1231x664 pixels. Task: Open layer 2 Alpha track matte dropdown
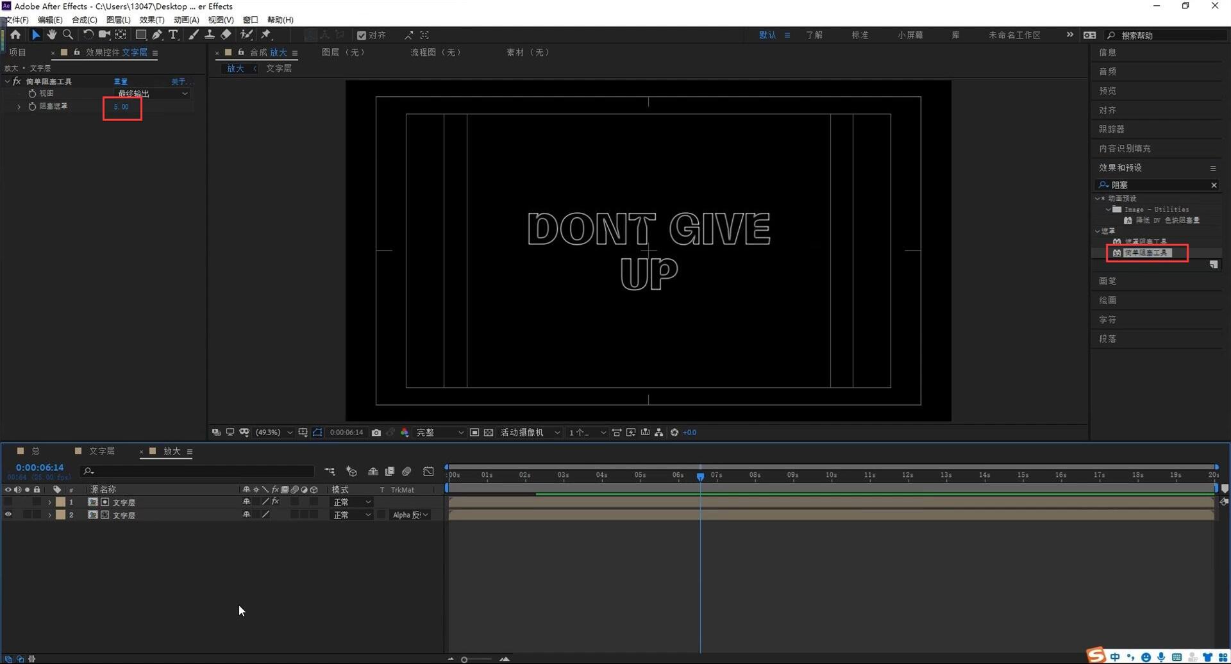[x=410, y=515]
